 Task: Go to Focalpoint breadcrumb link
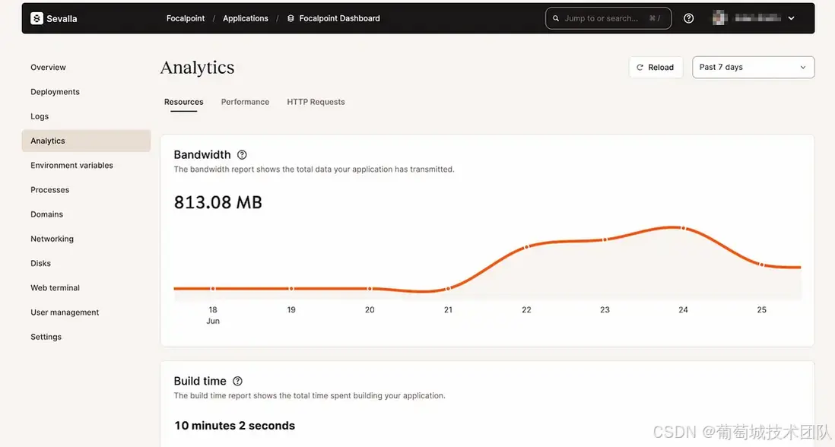(186, 18)
